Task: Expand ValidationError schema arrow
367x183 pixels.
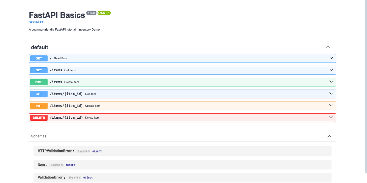Action: coord(65,178)
